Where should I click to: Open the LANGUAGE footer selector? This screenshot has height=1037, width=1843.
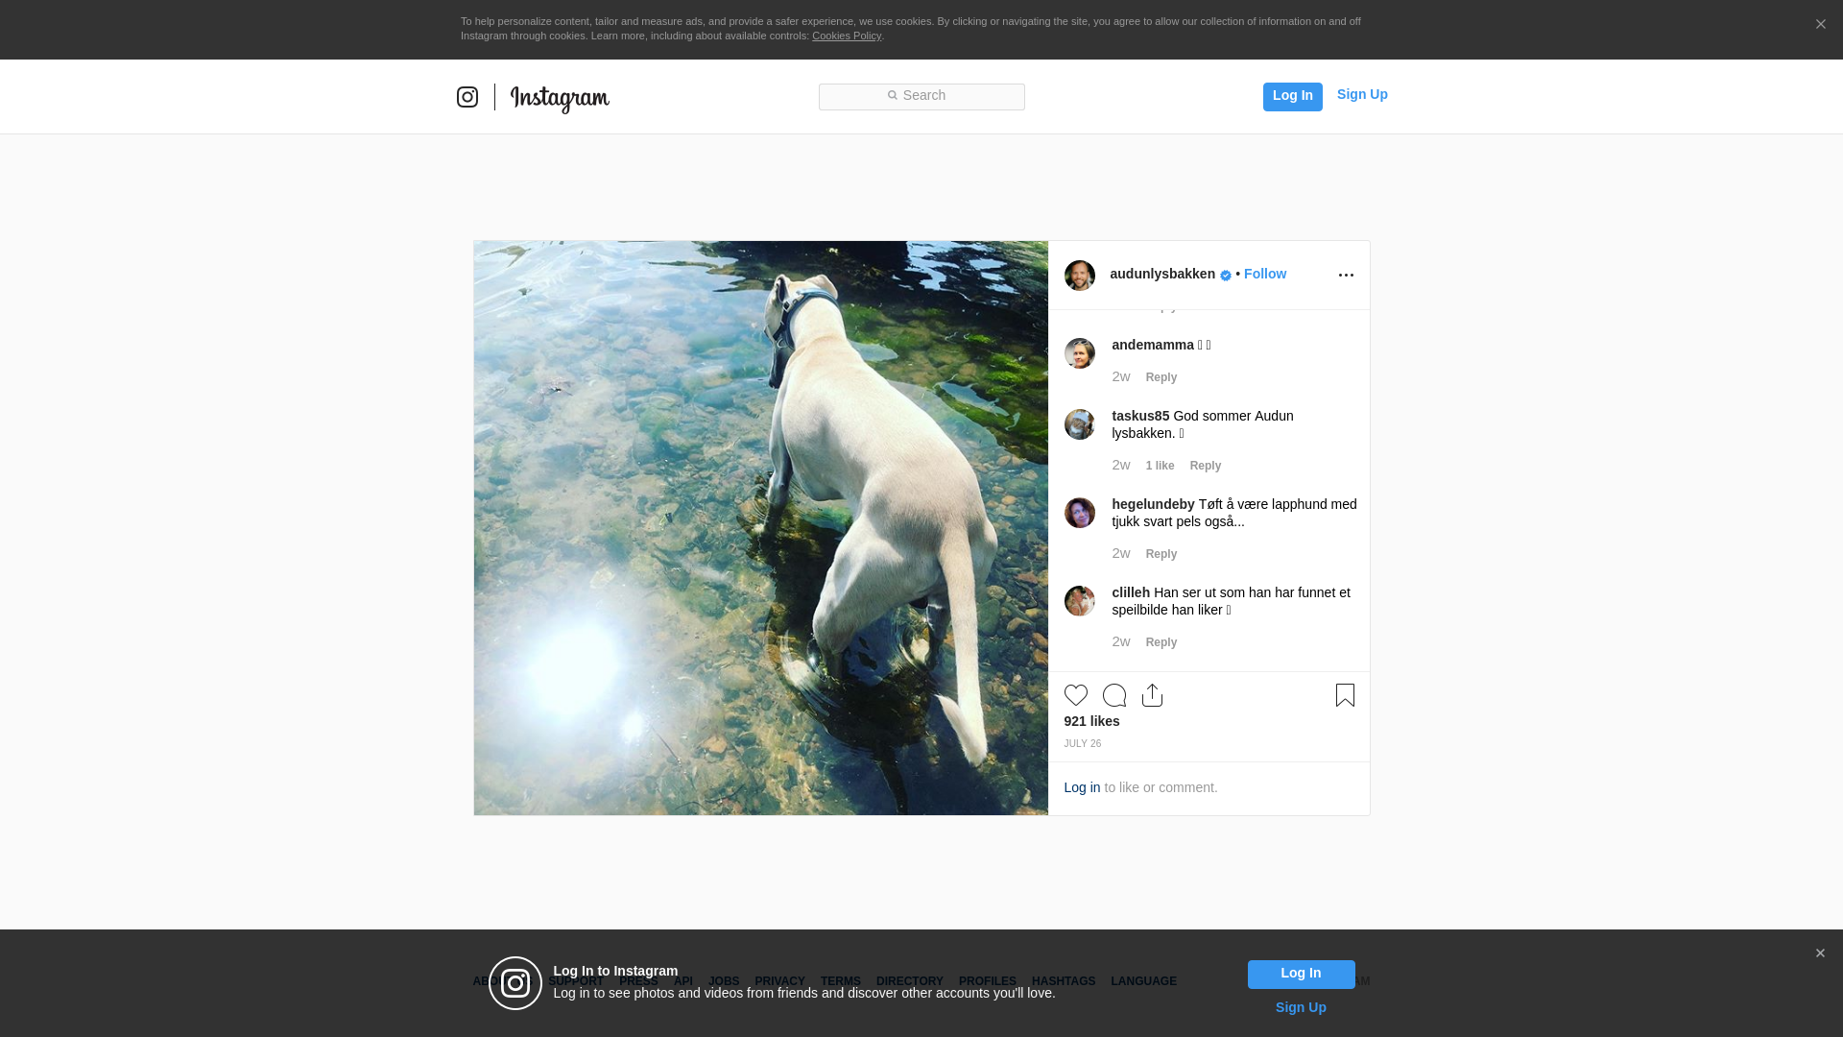(1143, 981)
